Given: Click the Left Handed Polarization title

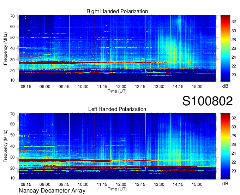Looking at the screenshot, I should tap(117, 109).
